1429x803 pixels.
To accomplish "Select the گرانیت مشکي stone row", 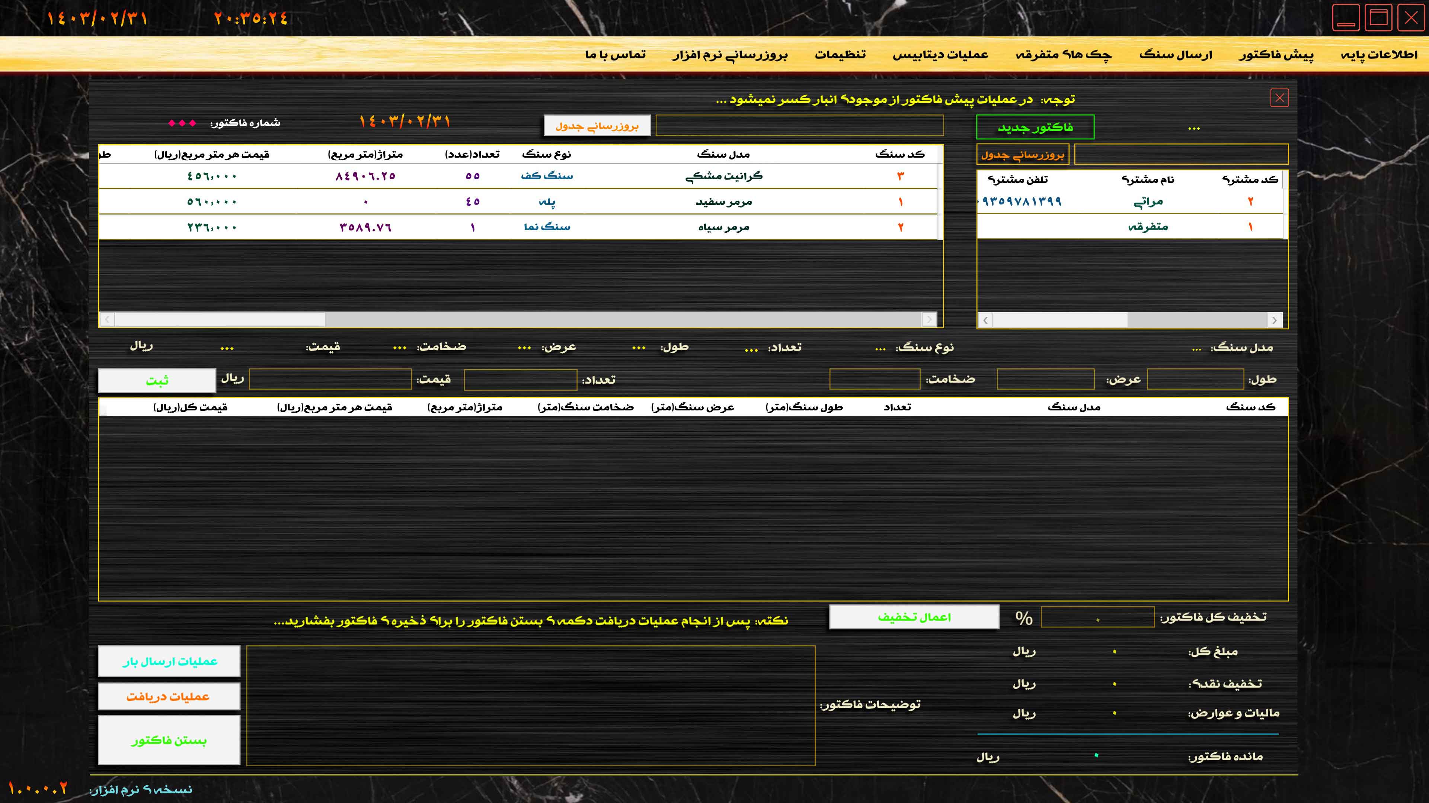I will [x=723, y=176].
